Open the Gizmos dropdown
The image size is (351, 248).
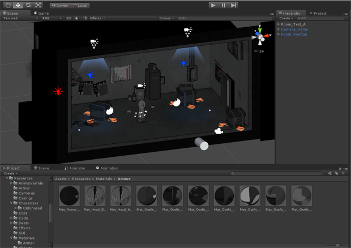tap(166, 18)
